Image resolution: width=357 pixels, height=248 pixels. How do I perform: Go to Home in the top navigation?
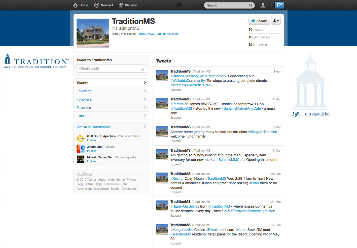coord(81,5)
